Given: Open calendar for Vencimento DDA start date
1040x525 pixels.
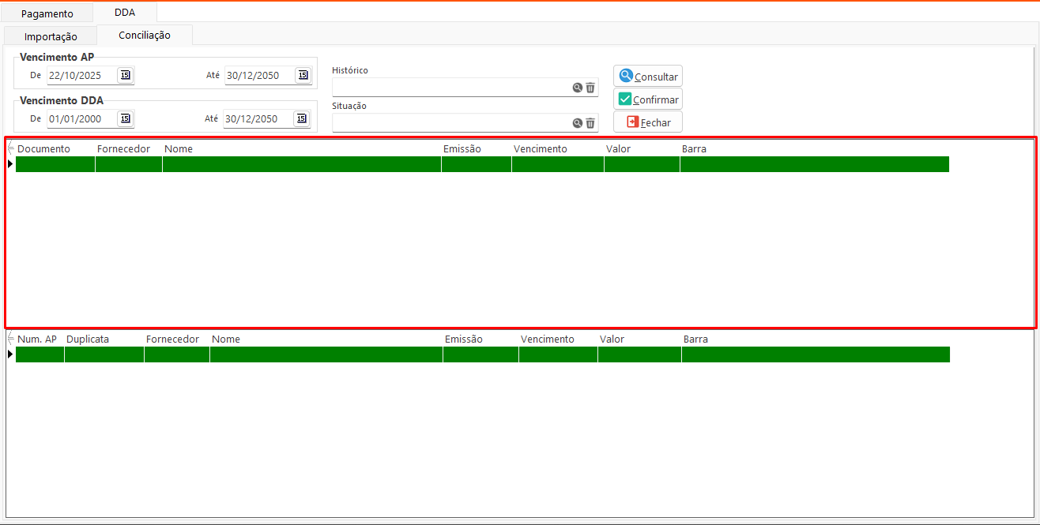Looking at the screenshot, I should pyautogui.click(x=126, y=118).
